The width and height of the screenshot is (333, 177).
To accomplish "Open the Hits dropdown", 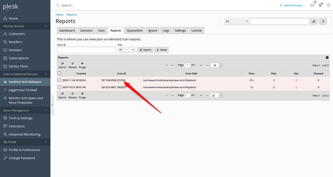I will click(126, 50).
